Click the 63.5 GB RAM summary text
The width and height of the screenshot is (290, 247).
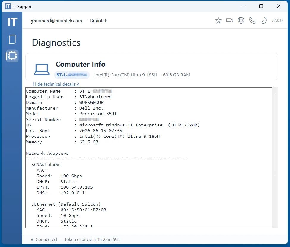pos(177,75)
